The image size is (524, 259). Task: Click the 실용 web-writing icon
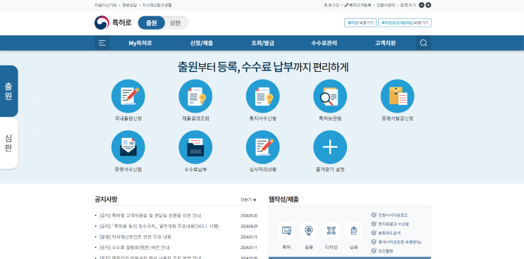click(x=309, y=230)
